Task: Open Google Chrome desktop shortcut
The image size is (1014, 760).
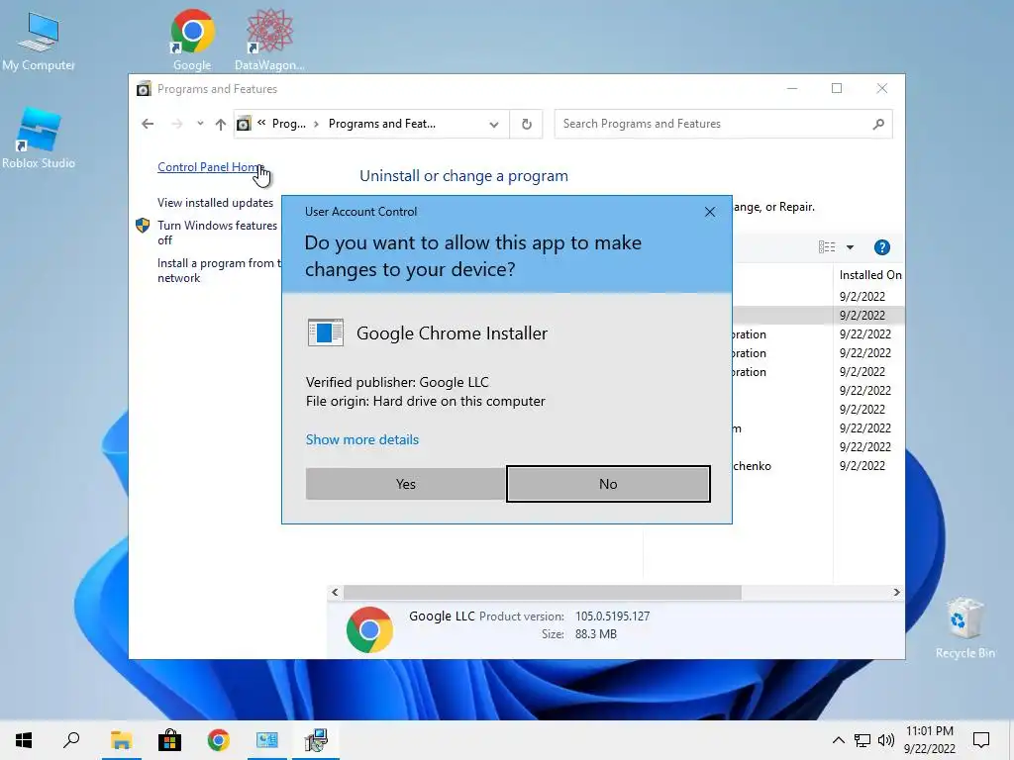Action: (x=192, y=40)
